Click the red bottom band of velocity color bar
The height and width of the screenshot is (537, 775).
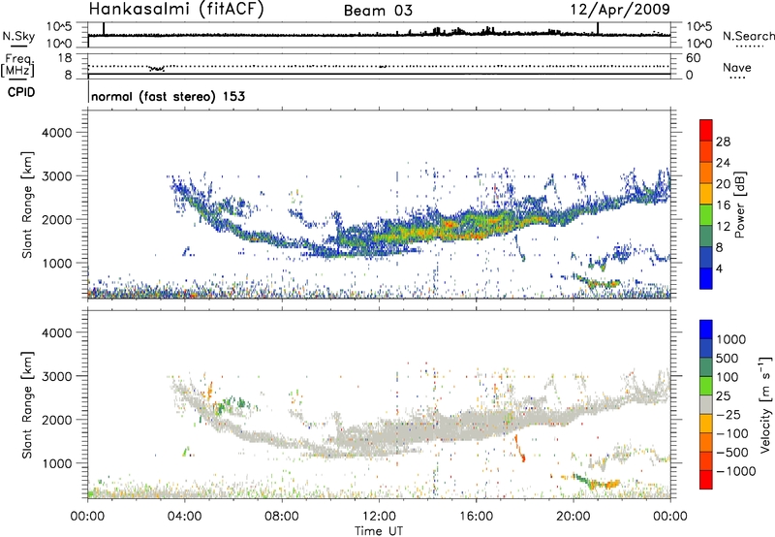pos(706,480)
